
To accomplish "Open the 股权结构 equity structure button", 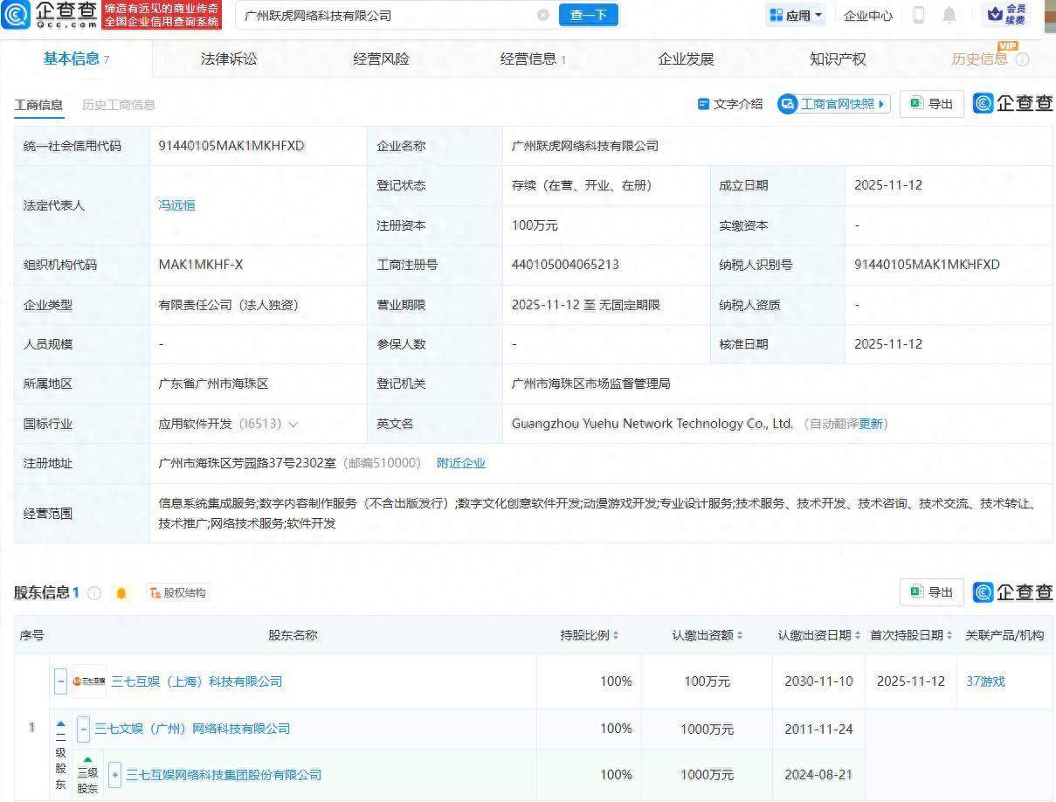I will click(x=177, y=592).
